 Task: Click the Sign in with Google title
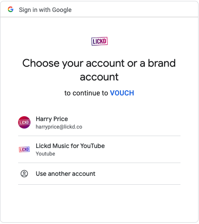tap(45, 10)
